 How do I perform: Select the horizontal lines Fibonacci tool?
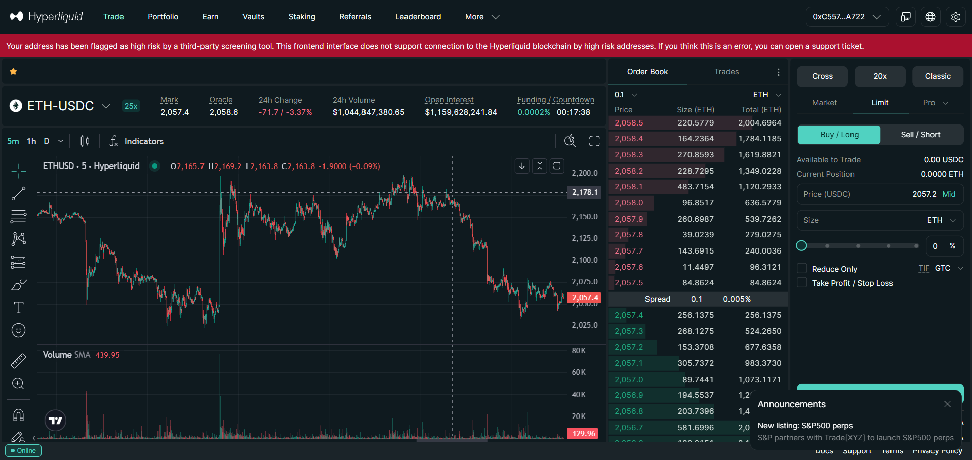tap(19, 216)
